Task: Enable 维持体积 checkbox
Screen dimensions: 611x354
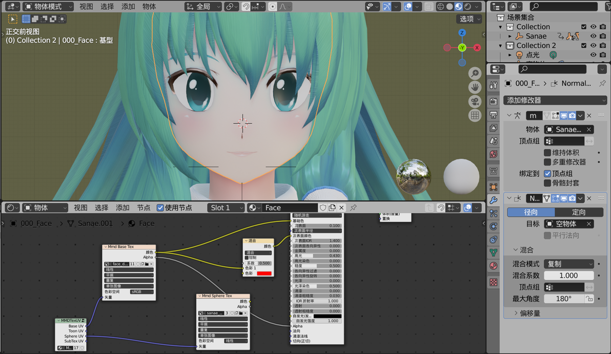Action: [547, 152]
